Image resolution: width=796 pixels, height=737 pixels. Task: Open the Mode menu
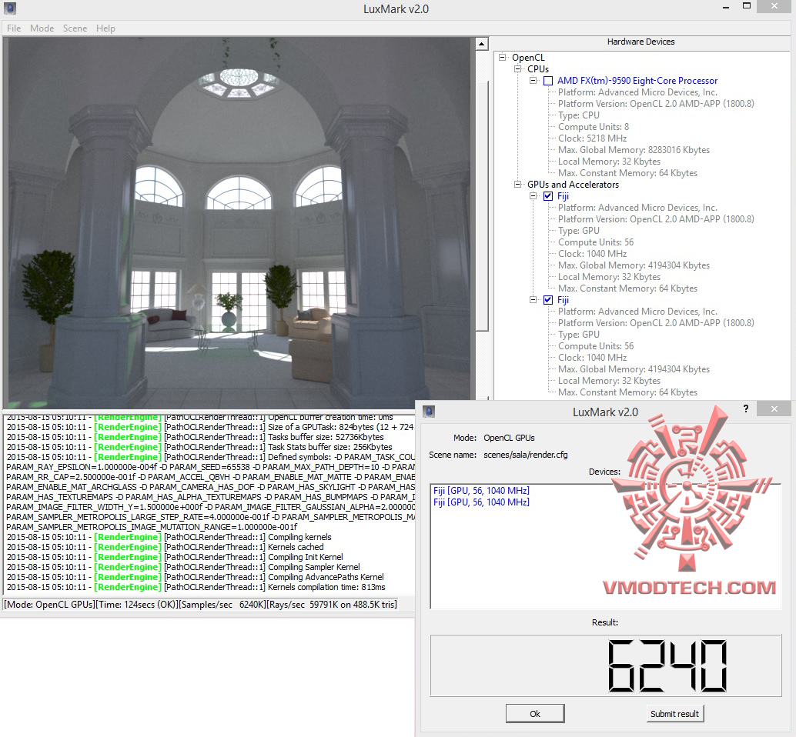(x=42, y=28)
